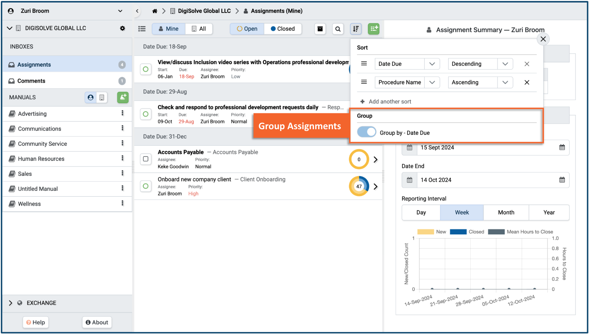Open Advertising manual options menu
The image size is (589, 335).
click(x=122, y=113)
